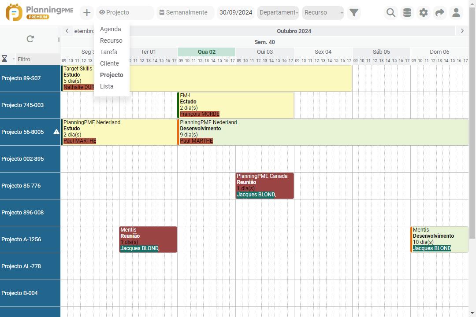Click the Sex 04 day header
This screenshot has height=317, width=476.
point(323,52)
